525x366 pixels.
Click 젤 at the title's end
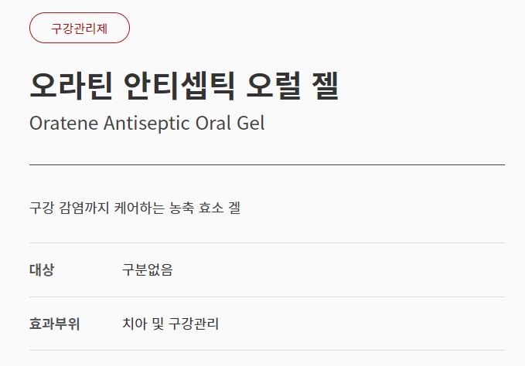[326, 86]
